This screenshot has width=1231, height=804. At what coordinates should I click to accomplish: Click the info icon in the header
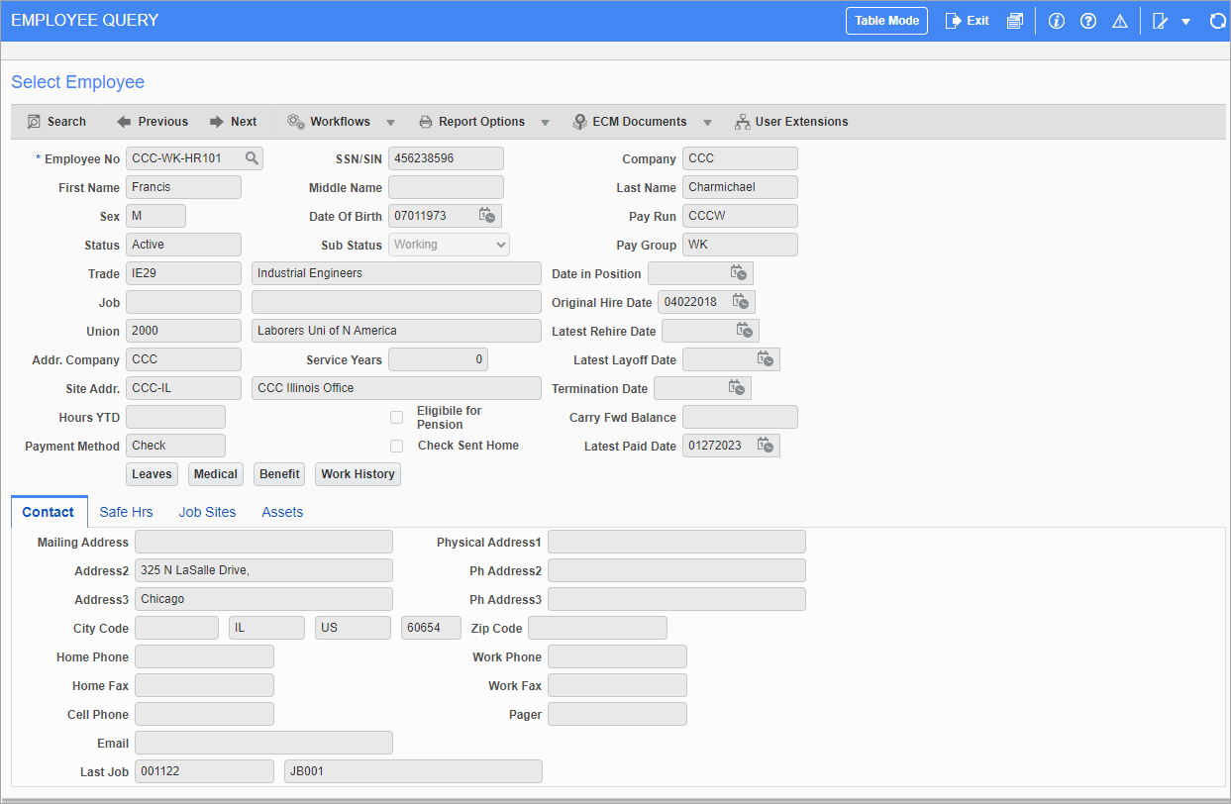pos(1056,20)
